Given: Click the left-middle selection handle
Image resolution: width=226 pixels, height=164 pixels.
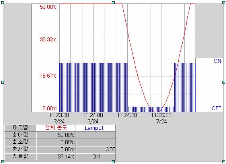Looking at the screenshot, I should point(2,82).
